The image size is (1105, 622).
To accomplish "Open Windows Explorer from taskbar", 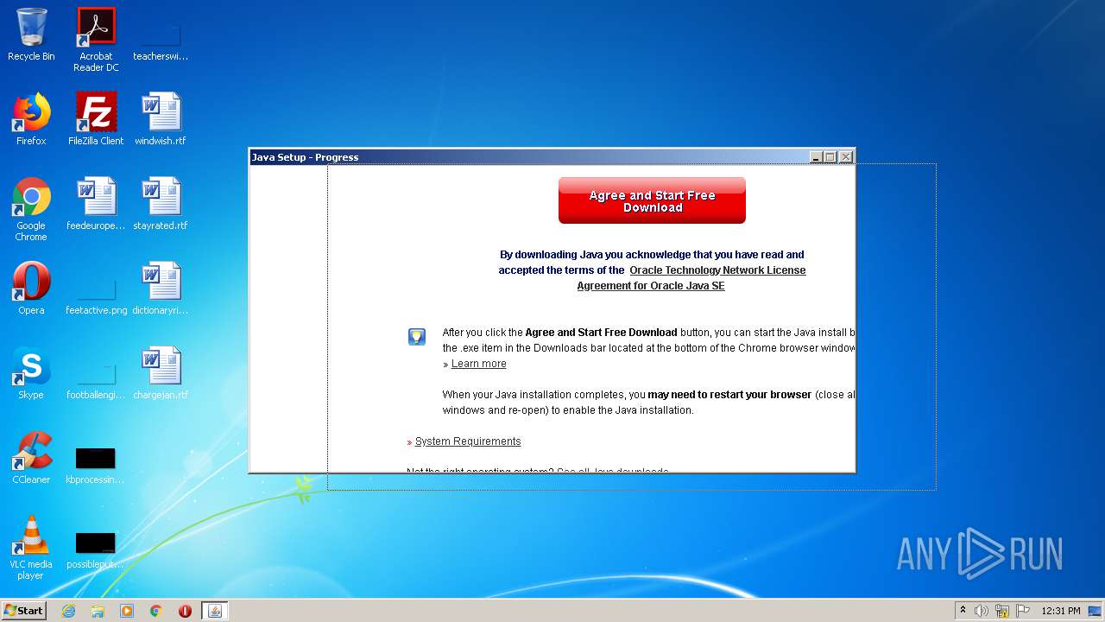I will (98, 611).
